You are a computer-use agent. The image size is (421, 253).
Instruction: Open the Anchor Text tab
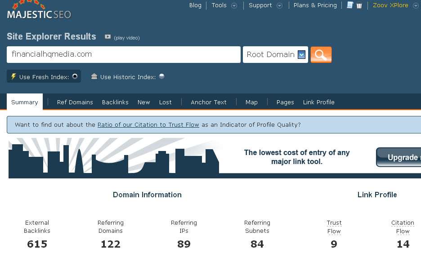pyautogui.click(x=208, y=102)
